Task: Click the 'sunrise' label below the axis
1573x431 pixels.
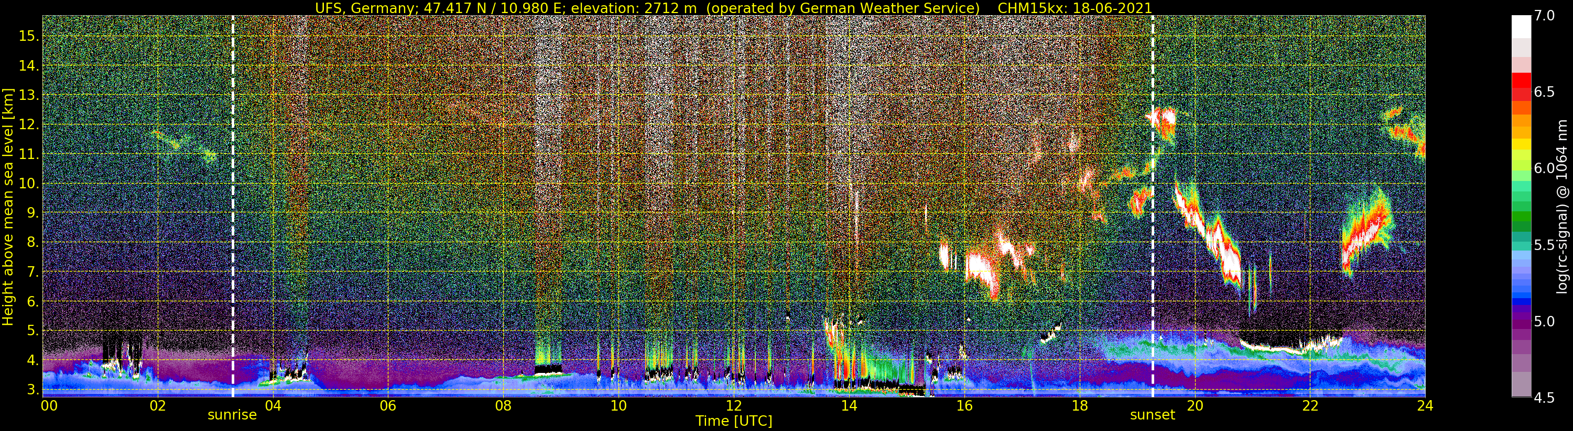Action: tap(232, 415)
